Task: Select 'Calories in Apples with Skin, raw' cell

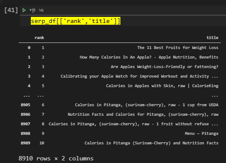Action: click(162, 86)
